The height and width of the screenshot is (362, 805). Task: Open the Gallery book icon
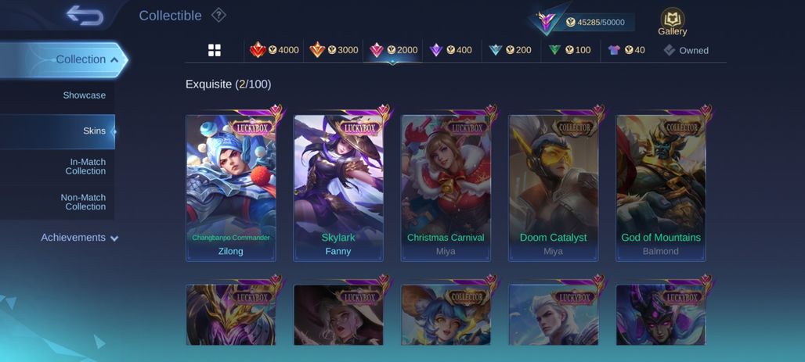pos(672,22)
